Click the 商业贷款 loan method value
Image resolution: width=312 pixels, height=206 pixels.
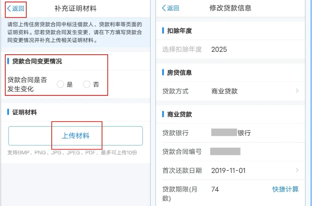(x=225, y=91)
